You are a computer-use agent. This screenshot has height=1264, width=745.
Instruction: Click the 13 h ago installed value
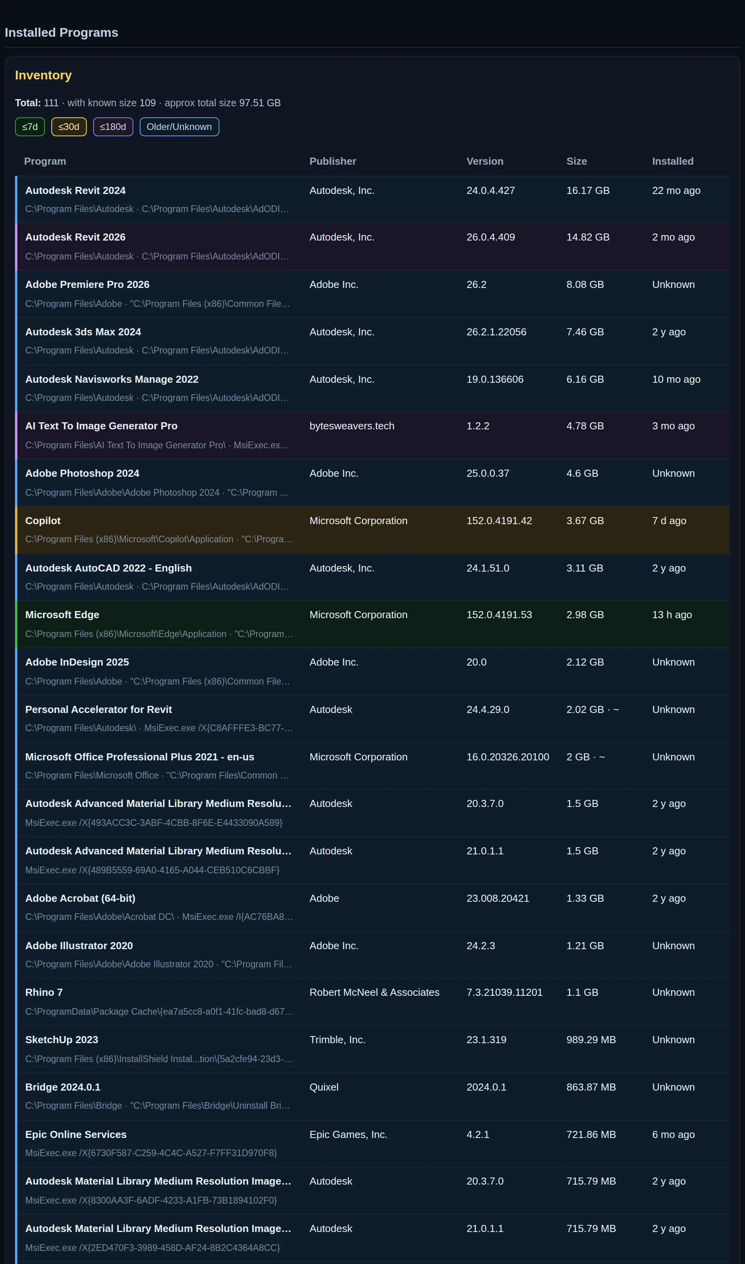[672, 615]
